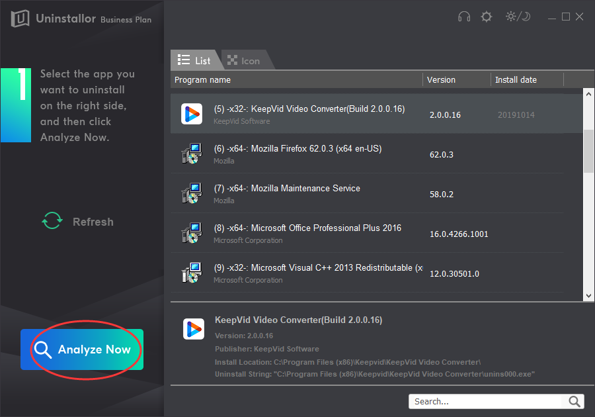Click Visual C++ 2013 Redistributable icon
The height and width of the screenshot is (417, 595).
(192, 273)
